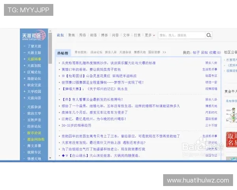Select 百姓声音 in the left sidebar
Image resolution: width=237 pixels, height=190 pixels.
[x=34, y=120]
